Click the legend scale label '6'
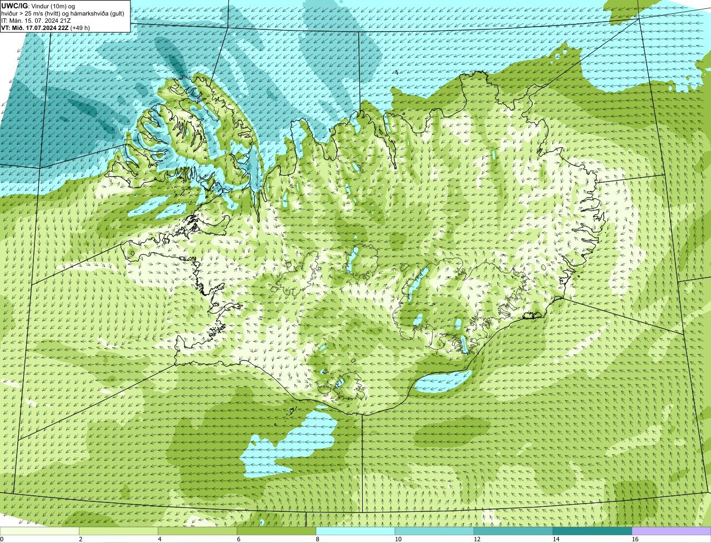The image size is (711, 543). click(239, 539)
